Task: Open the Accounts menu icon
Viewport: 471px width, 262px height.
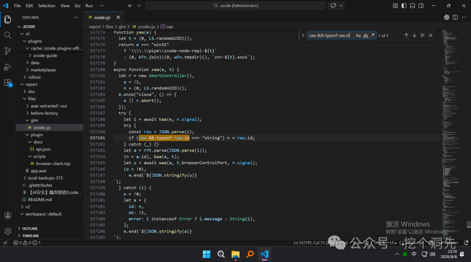Action: tap(8, 215)
